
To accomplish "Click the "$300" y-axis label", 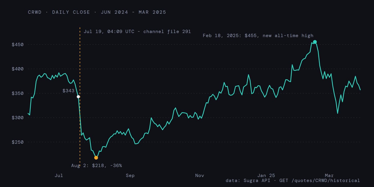I will [18, 118].
